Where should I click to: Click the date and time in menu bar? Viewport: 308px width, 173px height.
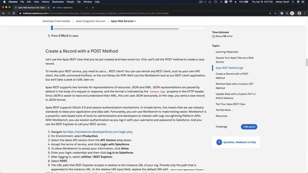tap(262, 2)
